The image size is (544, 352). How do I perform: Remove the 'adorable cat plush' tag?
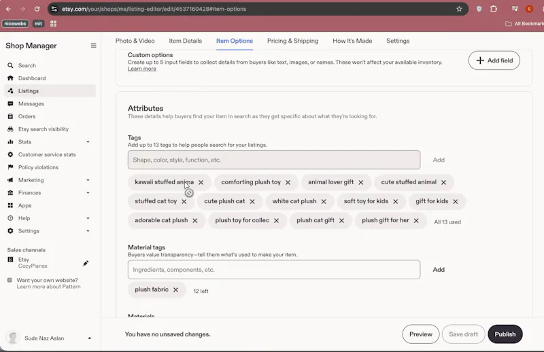click(x=195, y=221)
